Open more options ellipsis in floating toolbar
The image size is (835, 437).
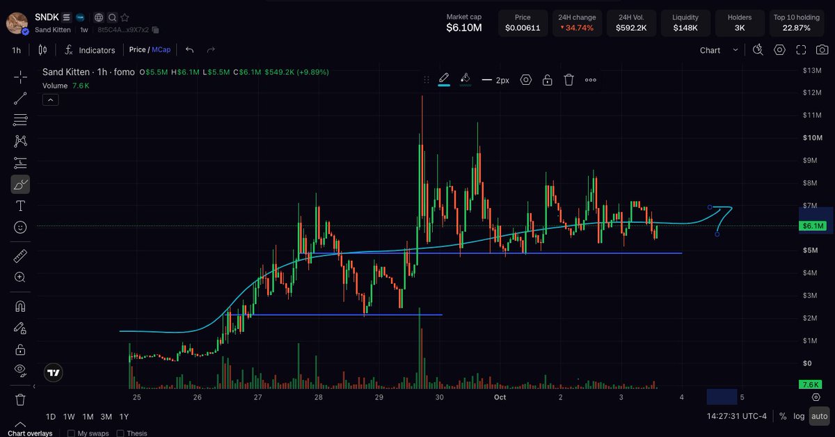[590, 80]
